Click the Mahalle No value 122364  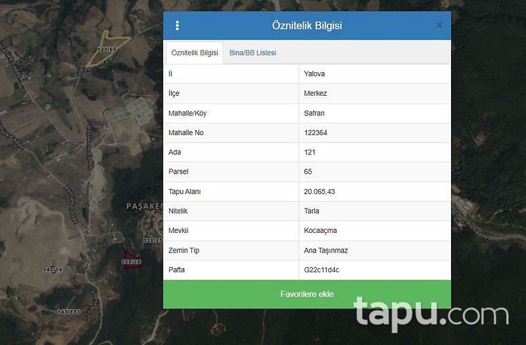(316, 133)
